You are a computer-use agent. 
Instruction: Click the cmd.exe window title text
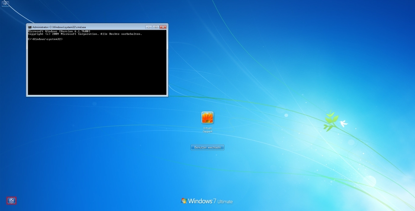(59, 27)
